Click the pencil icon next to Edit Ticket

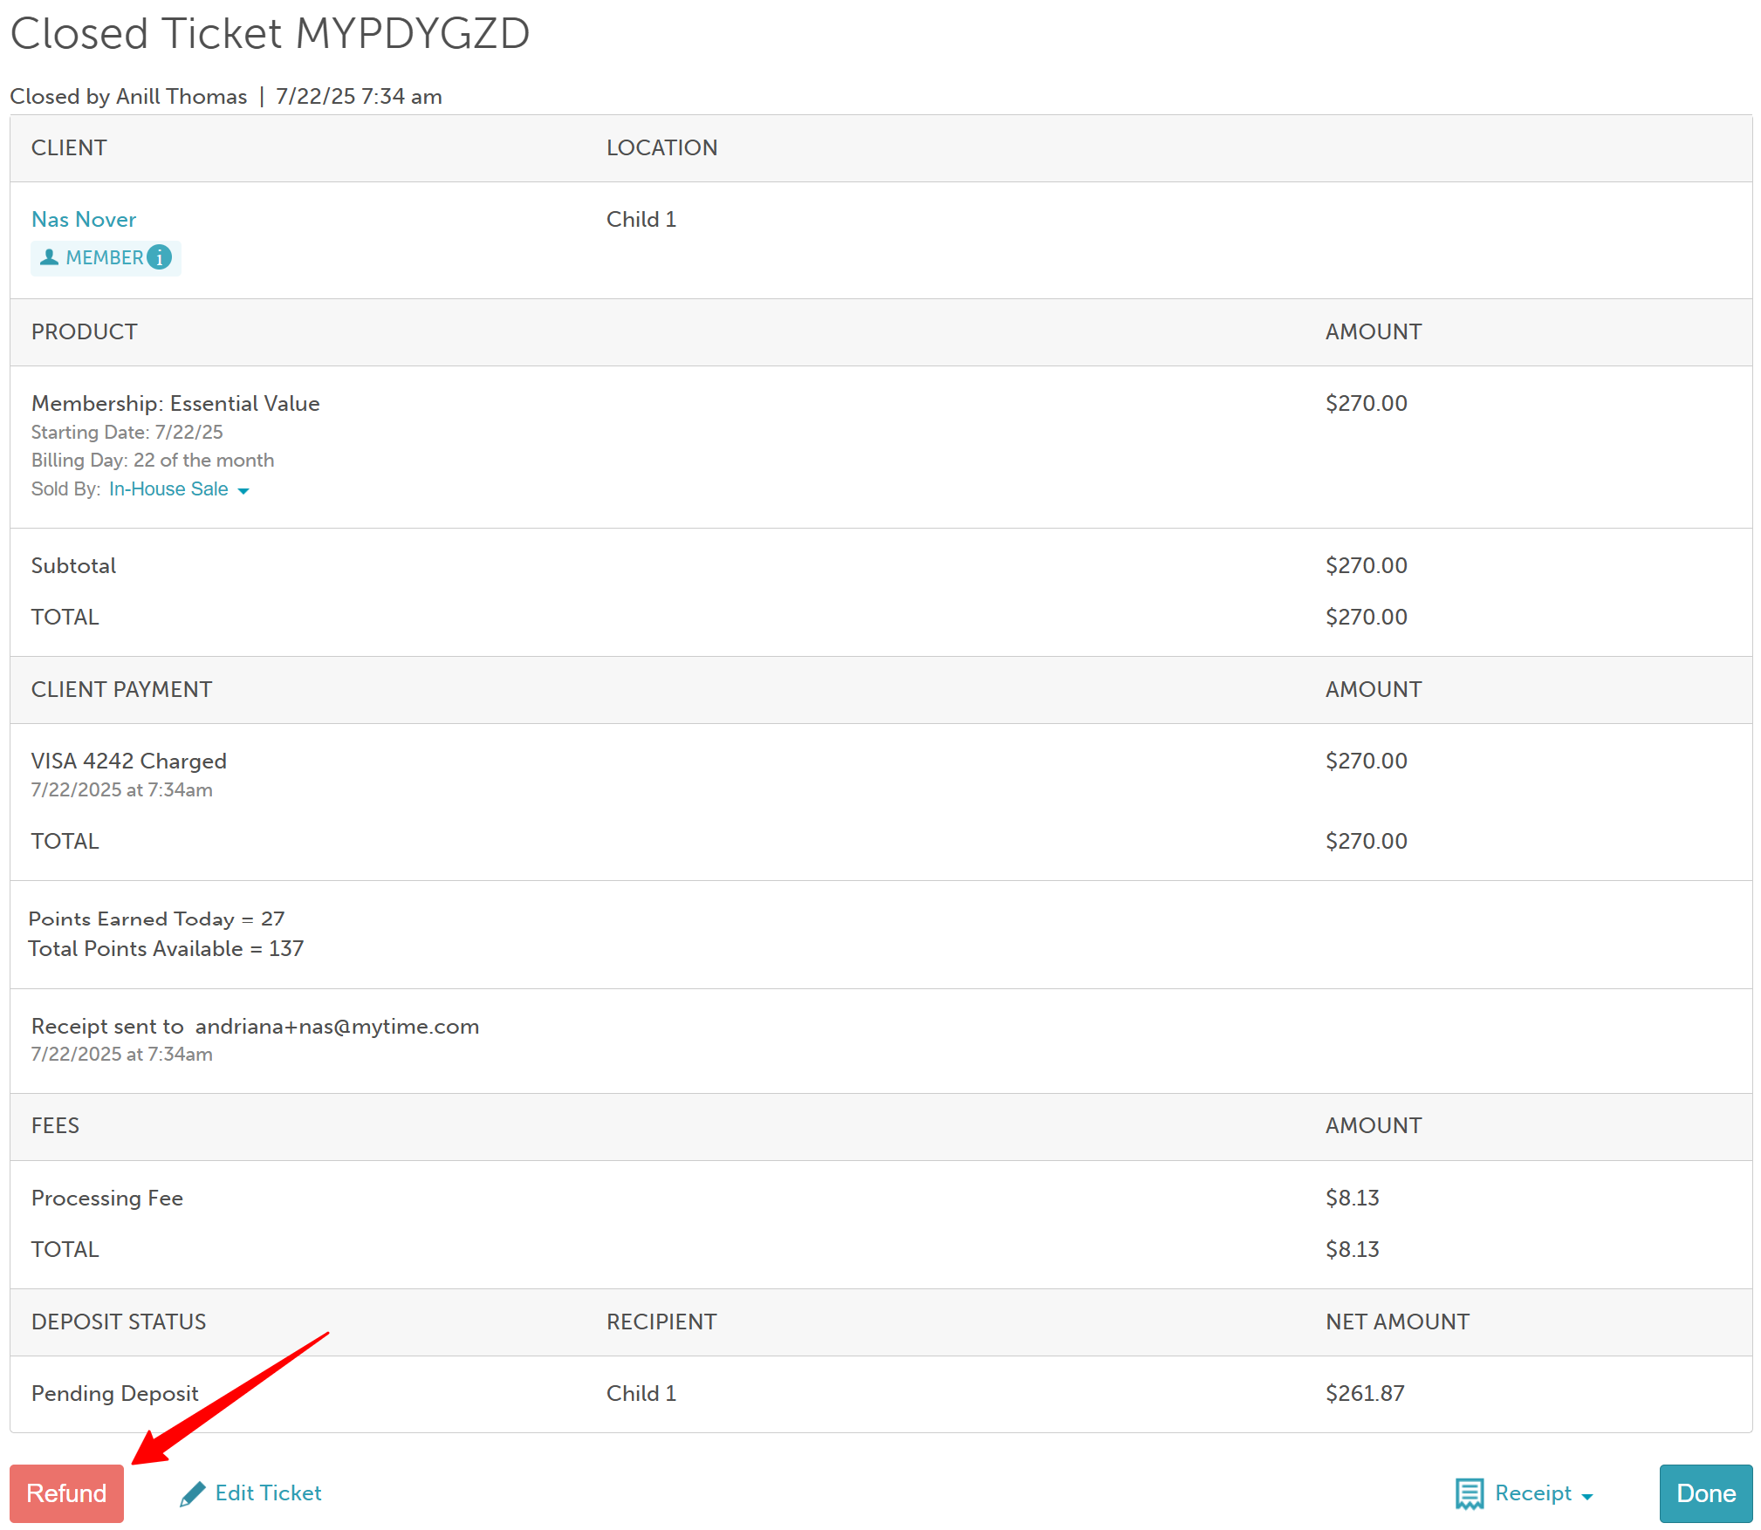click(x=192, y=1494)
